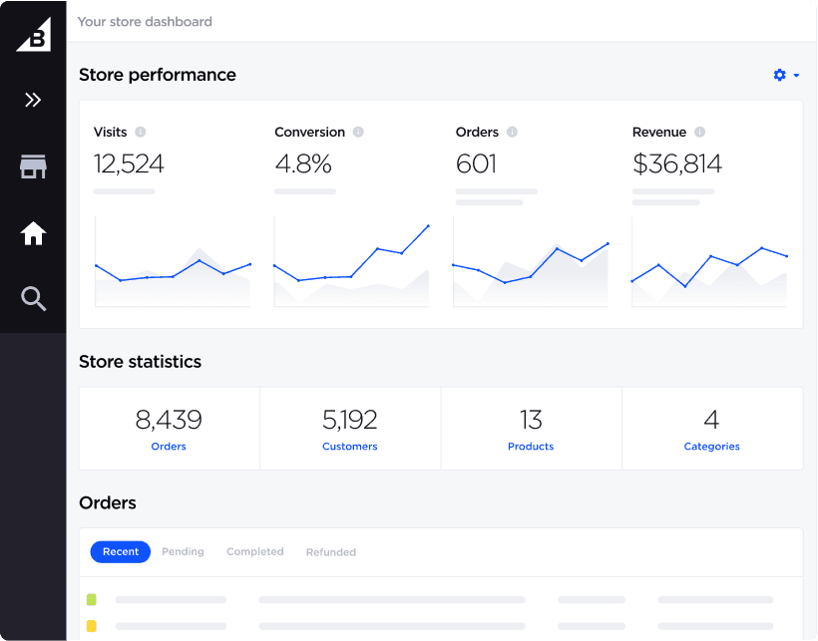Click the Revenue line chart
Screen dimensions: 818x641
709,264
